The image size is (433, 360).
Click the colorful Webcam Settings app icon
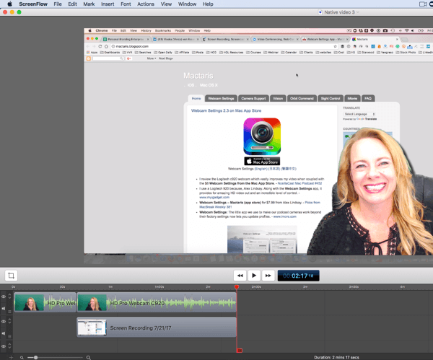click(x=262, y=136)
